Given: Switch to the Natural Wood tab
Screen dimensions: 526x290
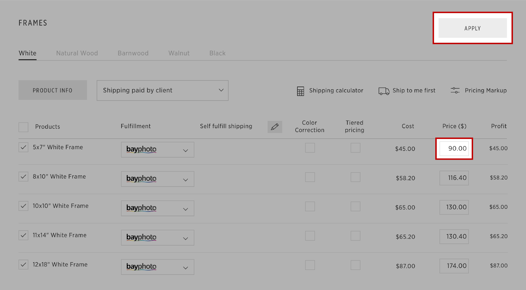Looking at the screenshot, I should coord(77,53).
